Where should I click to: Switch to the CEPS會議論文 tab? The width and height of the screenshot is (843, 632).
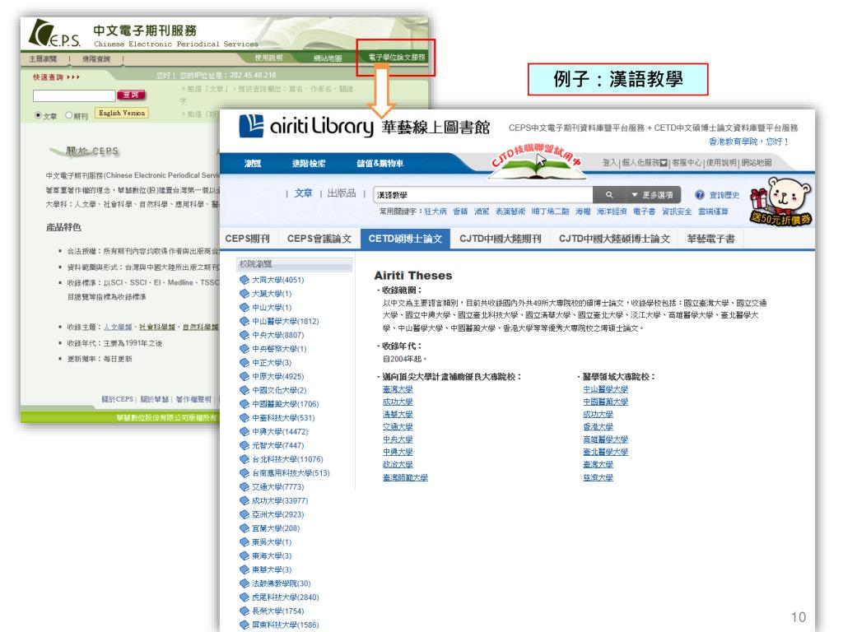[319, 239]
